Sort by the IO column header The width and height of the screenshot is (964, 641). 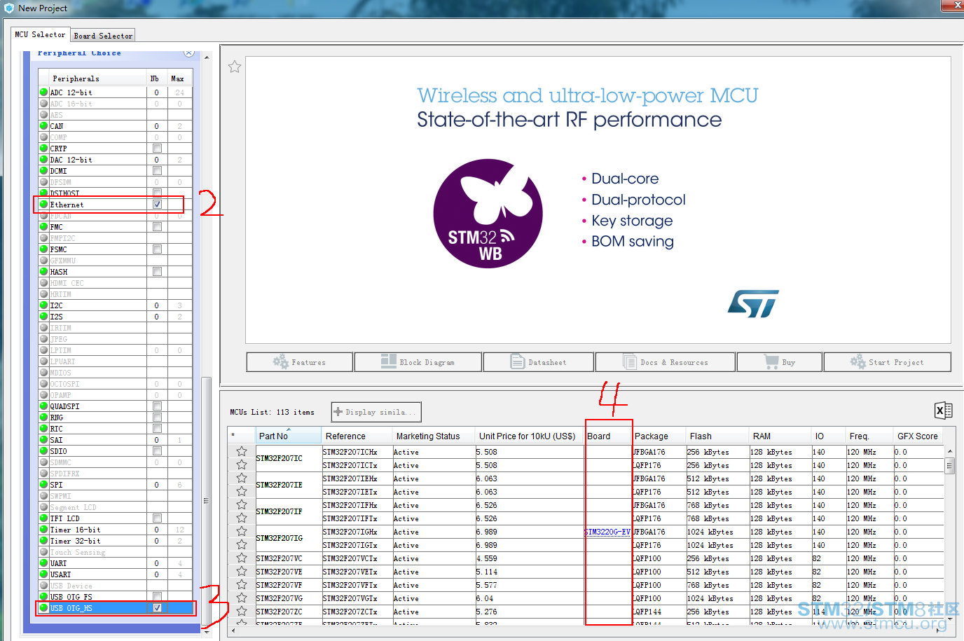[829, 436]
